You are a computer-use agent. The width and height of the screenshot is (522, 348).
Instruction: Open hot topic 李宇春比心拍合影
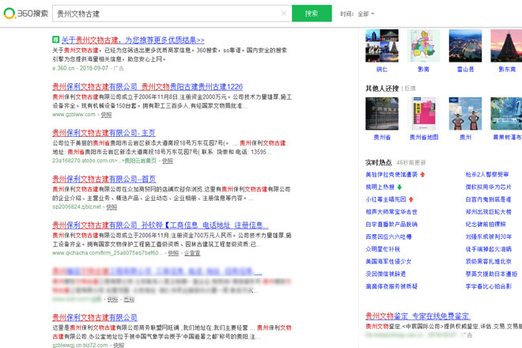(x=488, y=286)
